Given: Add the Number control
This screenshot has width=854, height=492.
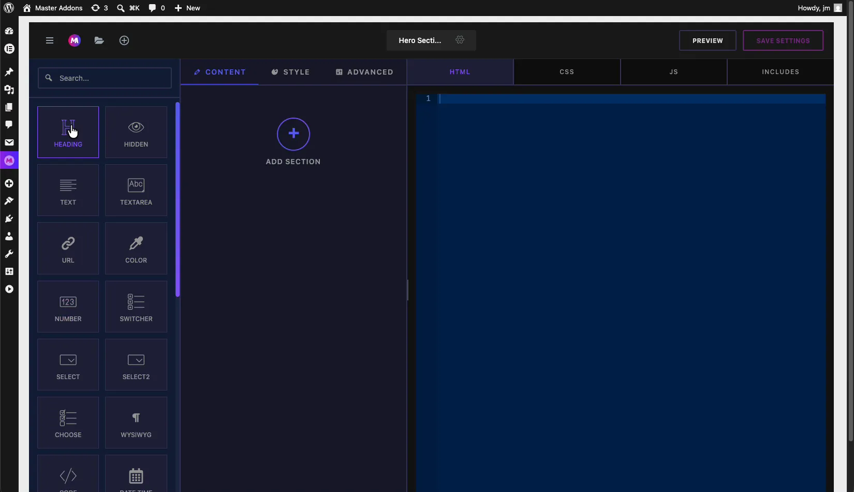Looking at the screenshot, I should click(68, 307).
